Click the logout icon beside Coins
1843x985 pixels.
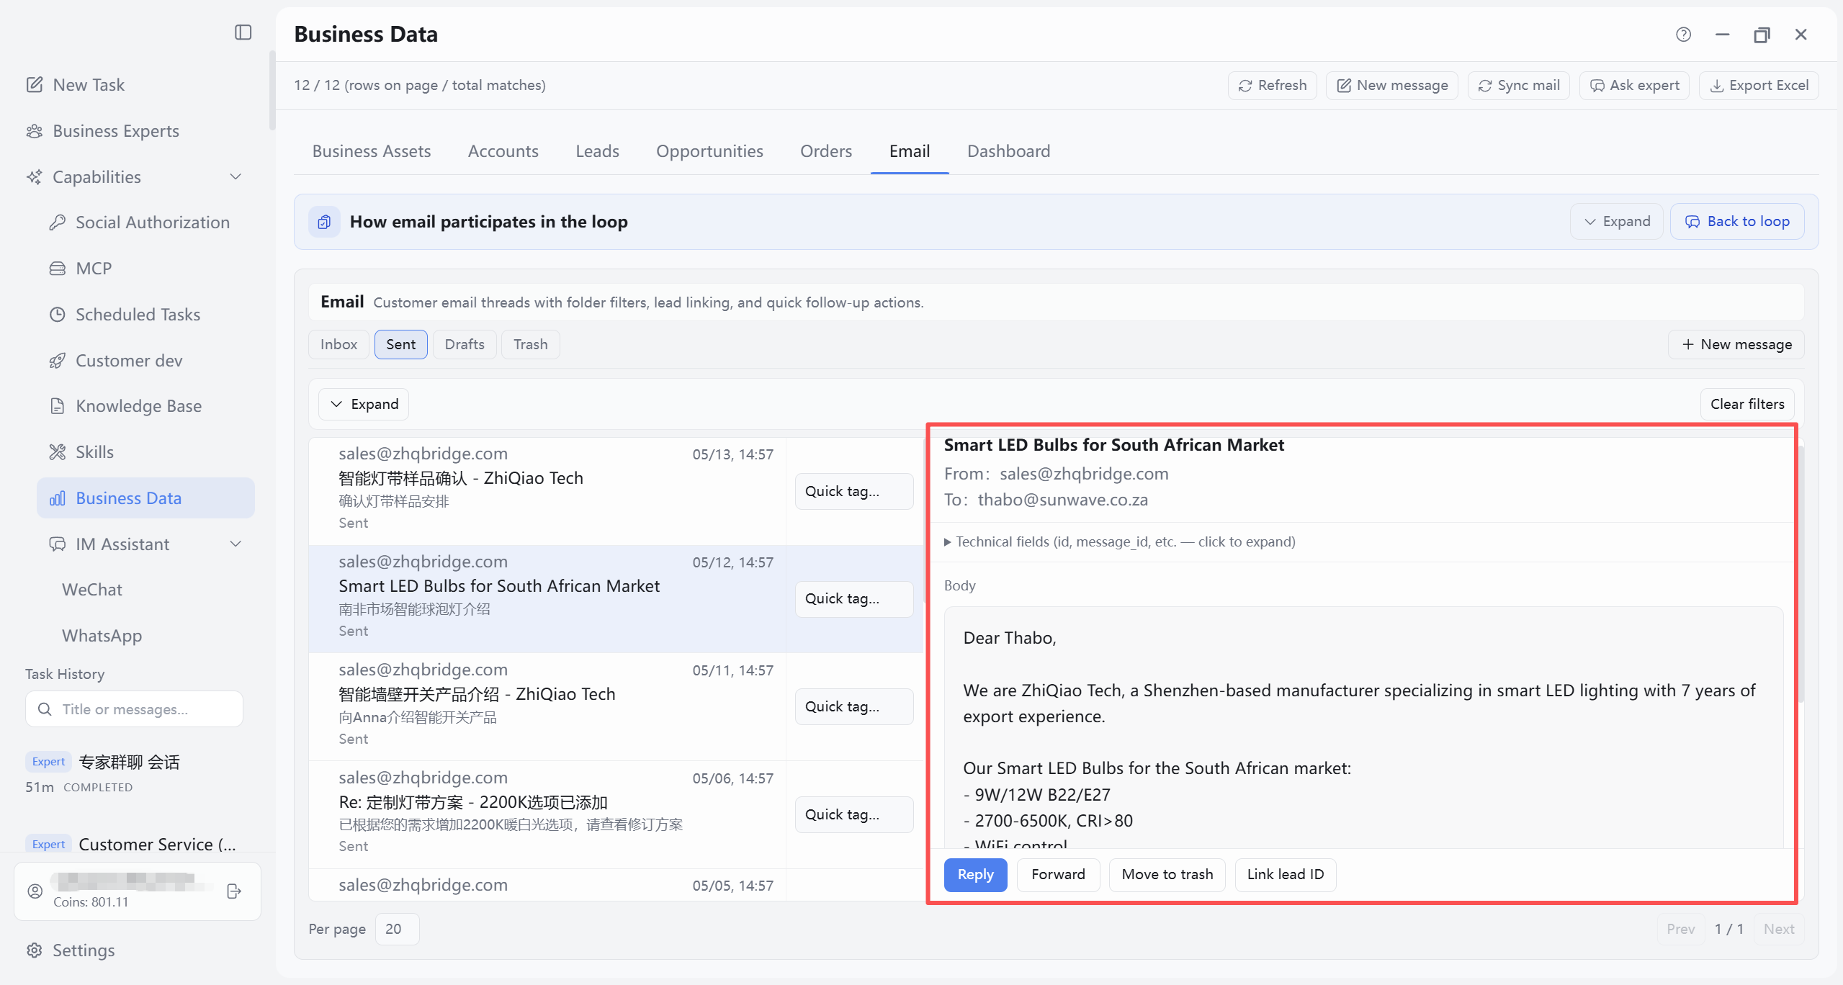[x=234, y=891]
